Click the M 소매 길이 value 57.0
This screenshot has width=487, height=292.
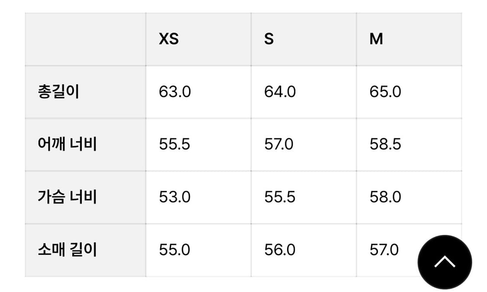[x=384, y=250]
